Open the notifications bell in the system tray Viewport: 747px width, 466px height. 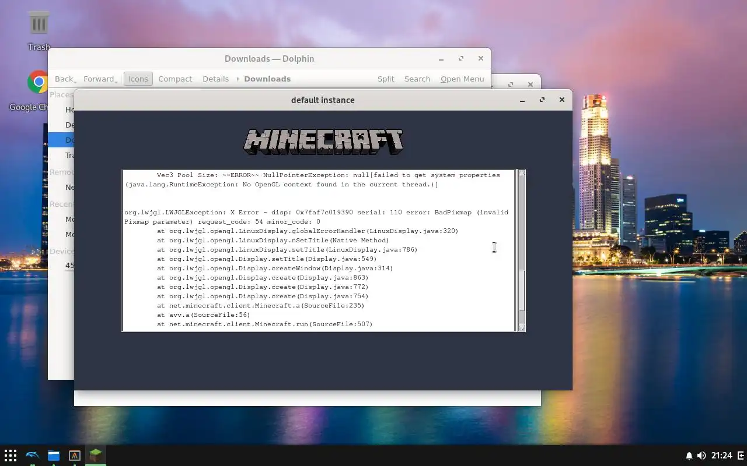689,456
